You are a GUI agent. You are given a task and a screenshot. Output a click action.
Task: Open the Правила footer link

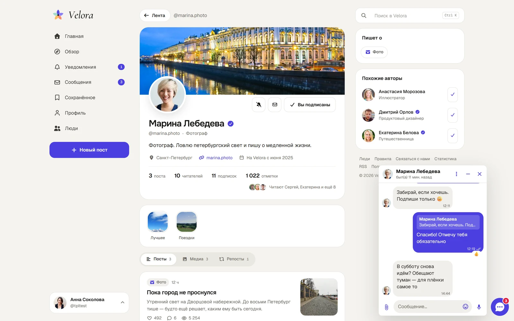[383, 159]
